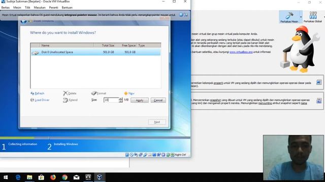Click the 501.0 GB Free Space value
325x182 pixels.
[130, 52]
